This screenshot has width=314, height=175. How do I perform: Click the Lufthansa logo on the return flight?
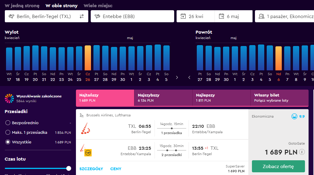pyautogui.click(x=88, y=152)
